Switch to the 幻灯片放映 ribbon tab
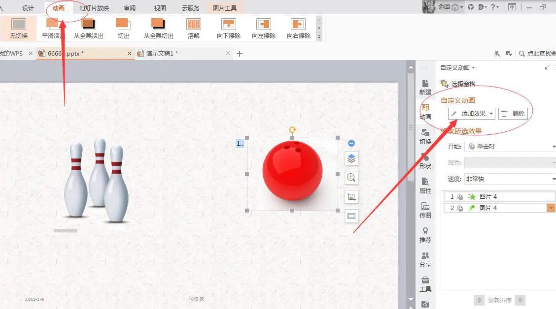The width and height of the screenshot is (556, 309). point(94,8)
